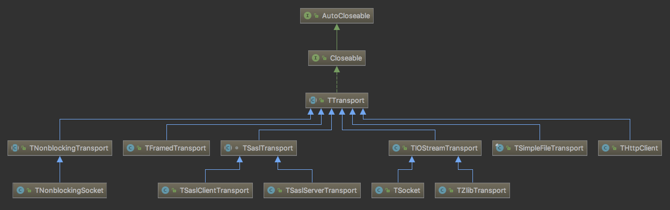Select the AutoCloseable interface node
This screenshot has width=670, height=210.
click(337, 16)
